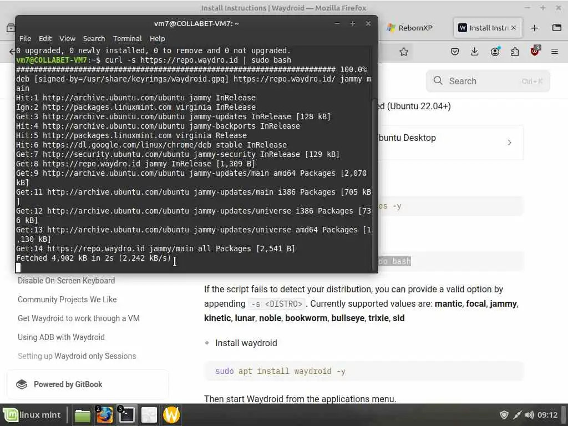Switch to Firefox from the taskbar
568x426 pixels.
(104, 415)
